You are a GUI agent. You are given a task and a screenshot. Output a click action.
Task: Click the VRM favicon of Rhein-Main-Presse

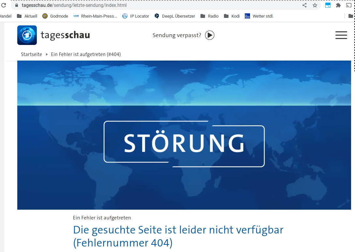point(76,16)
